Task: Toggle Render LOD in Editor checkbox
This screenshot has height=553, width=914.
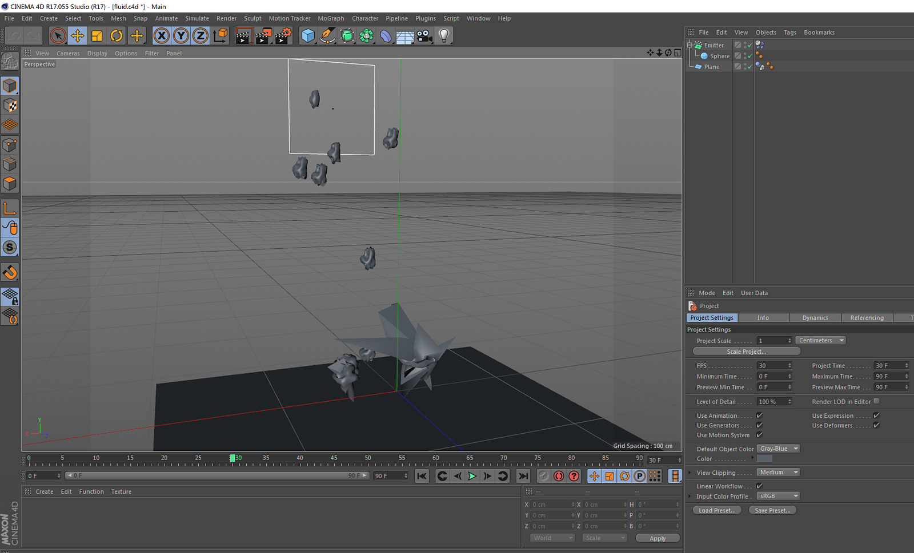Action: pos(876,401)
